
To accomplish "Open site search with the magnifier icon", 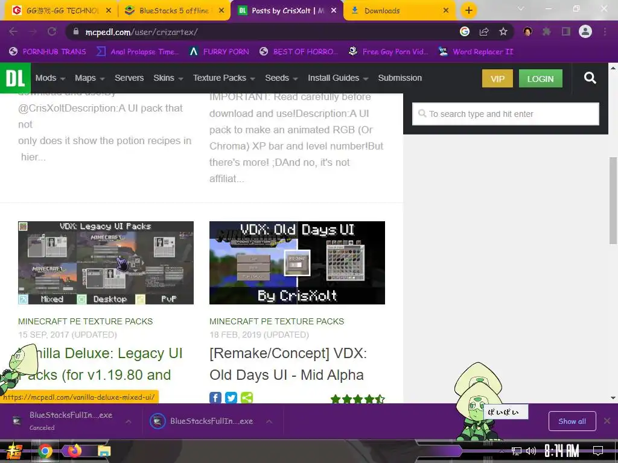I will (x=590, y=78).
